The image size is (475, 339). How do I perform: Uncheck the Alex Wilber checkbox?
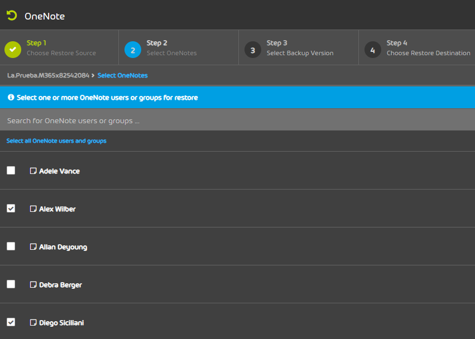point(11,209)
